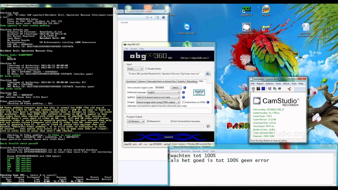338x190 pixels.
Task: Click Explorer back navigation arrow
Action: click(x=121, y=11)
